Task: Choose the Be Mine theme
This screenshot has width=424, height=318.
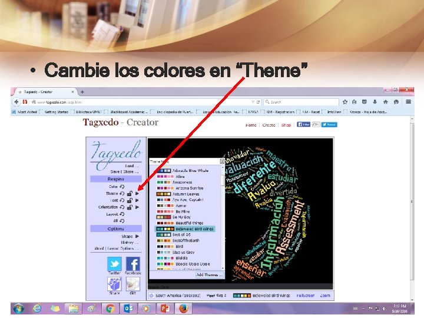Action: 173,211
